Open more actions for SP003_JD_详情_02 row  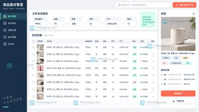click(x=153, y=89)
